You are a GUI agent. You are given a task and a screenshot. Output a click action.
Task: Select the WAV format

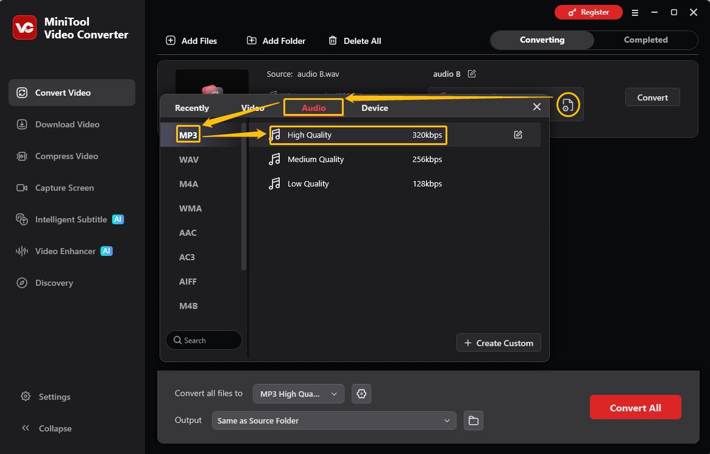pyautogui.click(x=189, y=159)
